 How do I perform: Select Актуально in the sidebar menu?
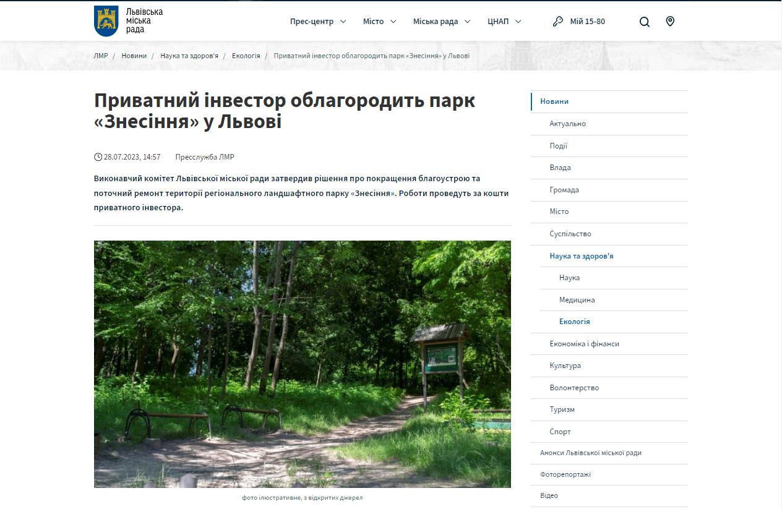(567, 124)
